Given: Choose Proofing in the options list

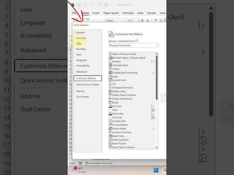Looking at the screenshot, I should point(81,49).
